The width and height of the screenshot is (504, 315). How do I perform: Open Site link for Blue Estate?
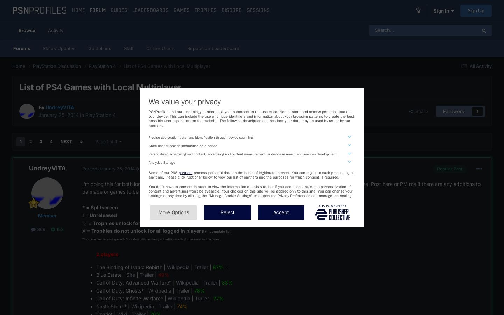pyautogui.click(x=131, y=275)
